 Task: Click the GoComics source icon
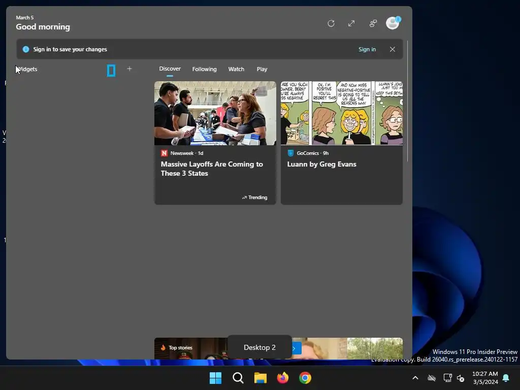290,153
